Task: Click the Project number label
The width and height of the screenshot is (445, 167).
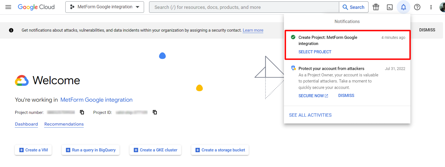Action: click(x=29, y=113)
